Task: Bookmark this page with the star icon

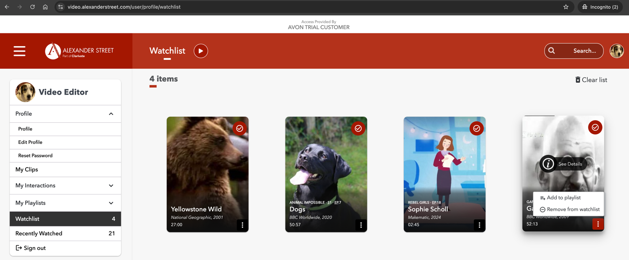Action: (x=566, y=7)
